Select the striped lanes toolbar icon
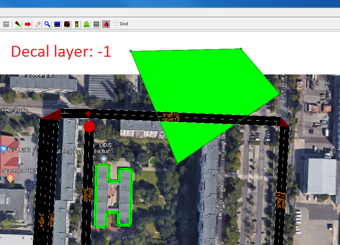Image resolution: width=340 pixels, height=245 pixels. click(96, 24)
